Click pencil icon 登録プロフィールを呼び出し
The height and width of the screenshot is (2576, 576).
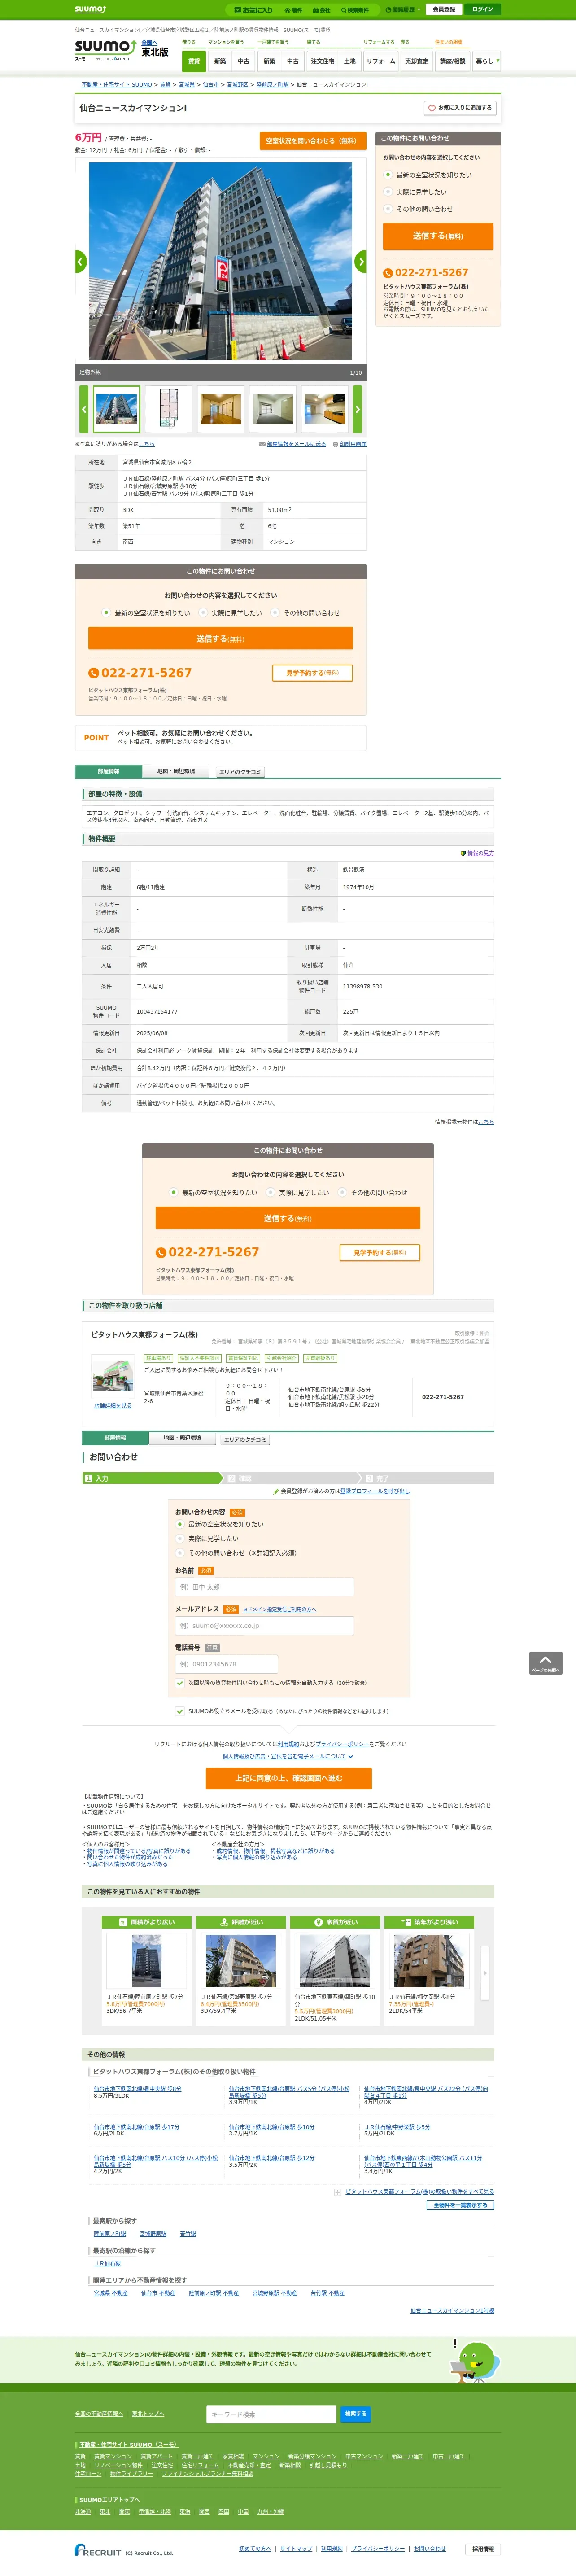click(x=341, y=1491)
